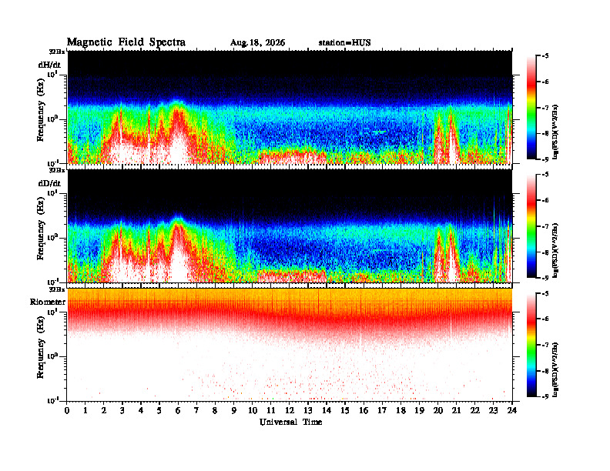610x471 pixels.
Task: Click the "Aug. 18, 2026" date label
Action: click(257, 43)
